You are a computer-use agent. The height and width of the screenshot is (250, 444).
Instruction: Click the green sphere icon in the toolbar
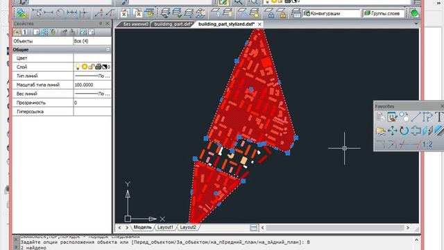tap(414, 13)
